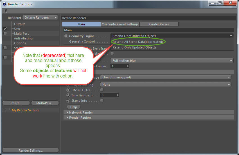The height and width of the screenshot is (155, 239).
Task: Toggle the Use All GPUs round animation button
Action: pyautogui.click(x=68, y=90)
